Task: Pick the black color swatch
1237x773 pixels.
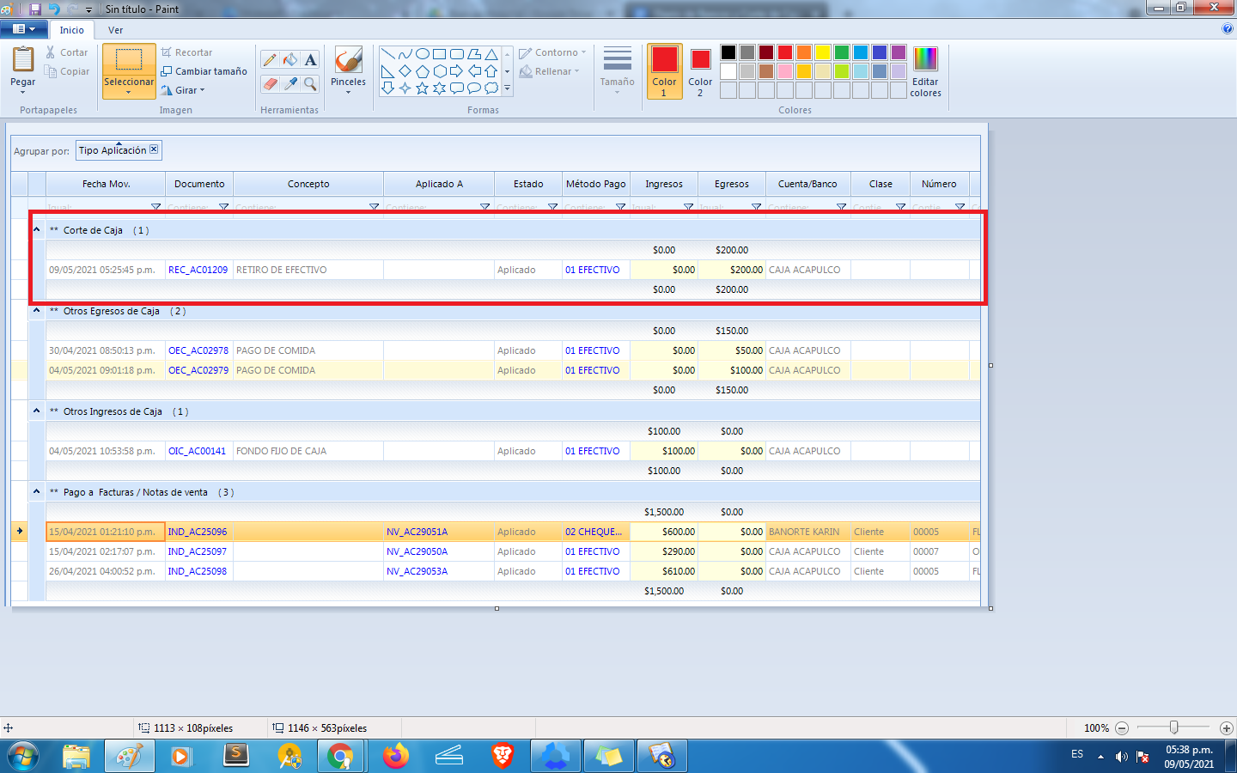Action: pyautogui.click(x=728, y=52)
